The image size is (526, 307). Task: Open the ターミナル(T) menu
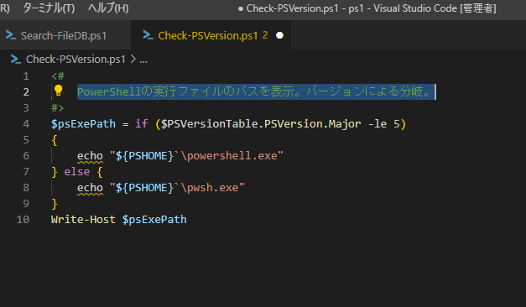click(x=49, y=8)
